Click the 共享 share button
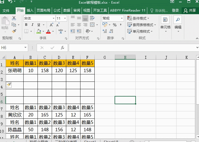The width and height of the screenshot is (199, 142). 190,11
